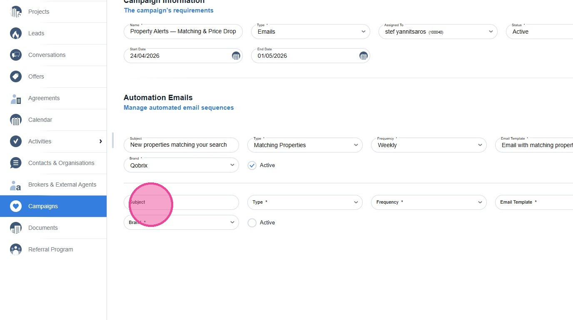The image size is (573, 320).
Task: Click the Contacts & Organisations icon
Action: (x=16, y=163)
